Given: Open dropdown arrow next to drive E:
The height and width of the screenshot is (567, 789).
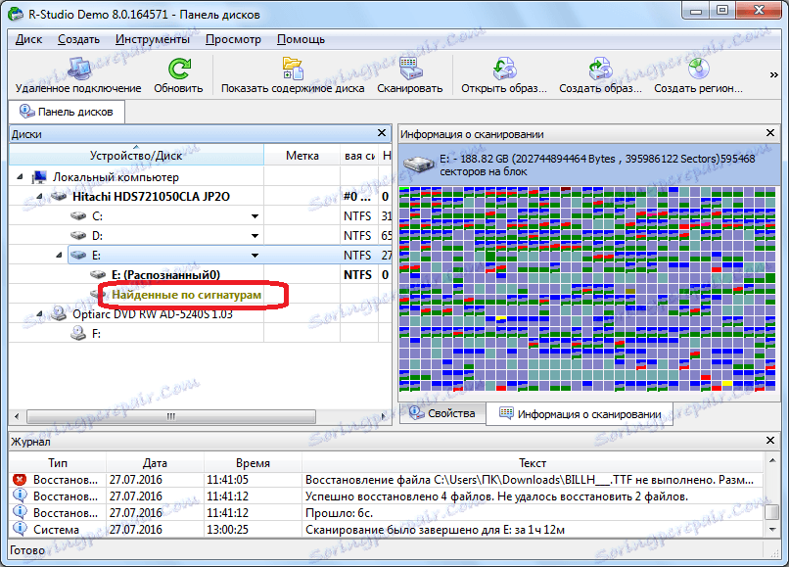Looking at the screenshot, I should 255,256.
